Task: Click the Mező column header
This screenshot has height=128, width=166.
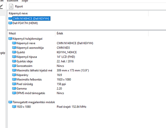Action: coord(12,33)
